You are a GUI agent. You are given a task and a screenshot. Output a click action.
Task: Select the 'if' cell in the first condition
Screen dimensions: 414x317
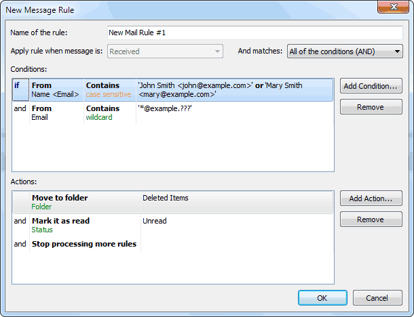pyautogui.click(x=20, y=90)
